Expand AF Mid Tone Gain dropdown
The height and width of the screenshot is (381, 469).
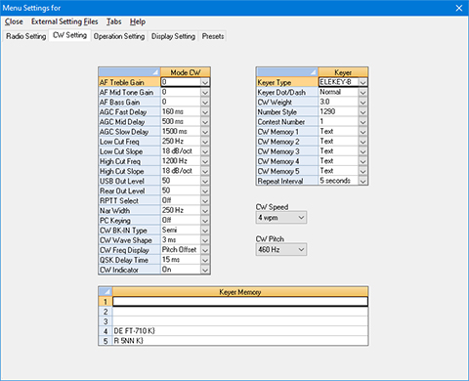[x=205, y=93]
